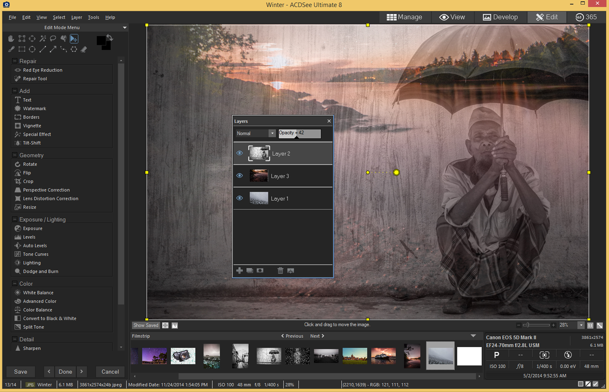Activate the Eraser tool
The width and height of the screenshot is (609, 392).
(84, 49)
